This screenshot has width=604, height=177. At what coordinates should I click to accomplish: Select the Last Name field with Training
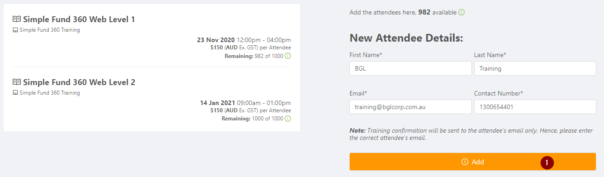click(x=535, y=68)
